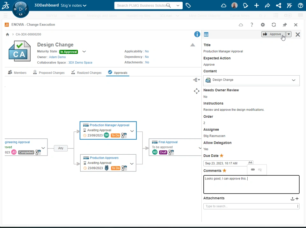Click structure icon on Production Manager Approval

tap(124, 135)
